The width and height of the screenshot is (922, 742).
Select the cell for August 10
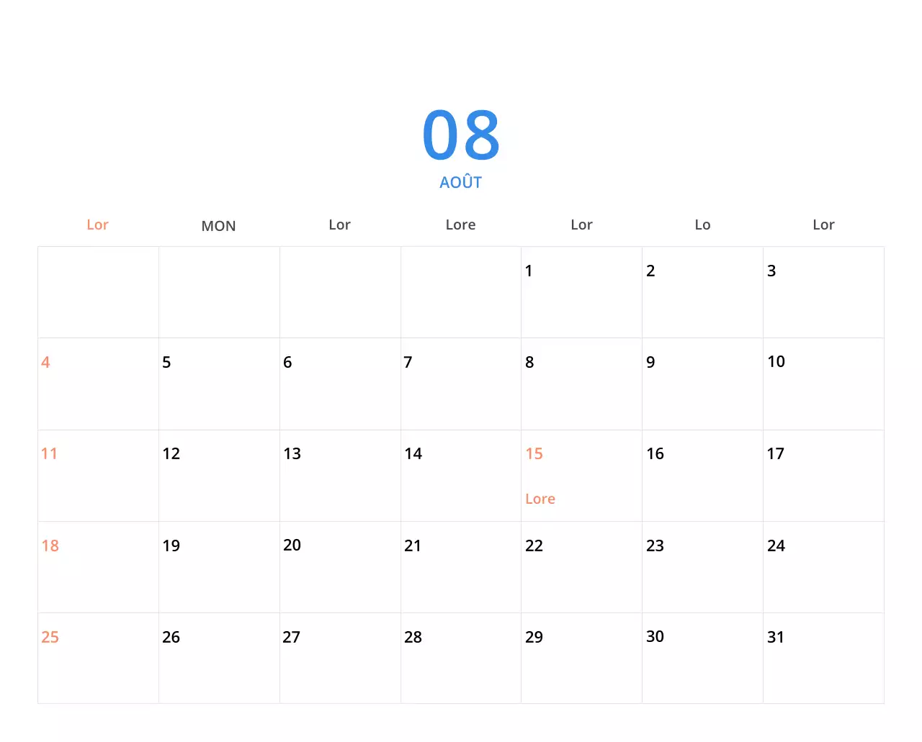(x=823, y=384)
